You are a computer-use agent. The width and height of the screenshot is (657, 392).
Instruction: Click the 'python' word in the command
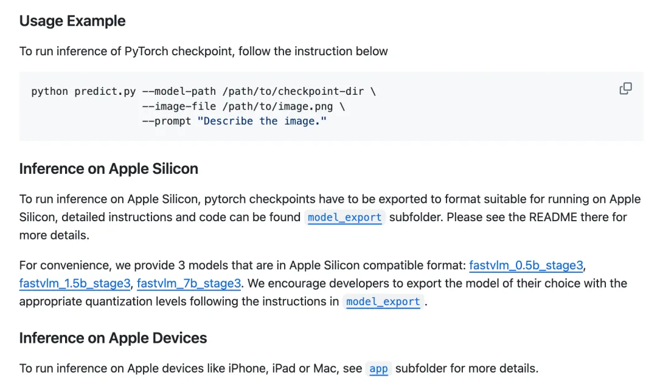click(x=49, y=91)
